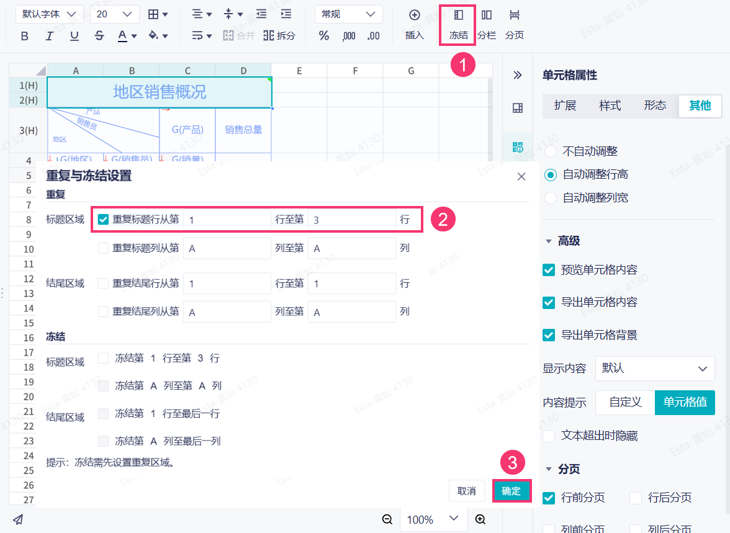Viewport: 730px width, 533px height.
Task: Click the fill color bucket icon
Action: [153, 35]
